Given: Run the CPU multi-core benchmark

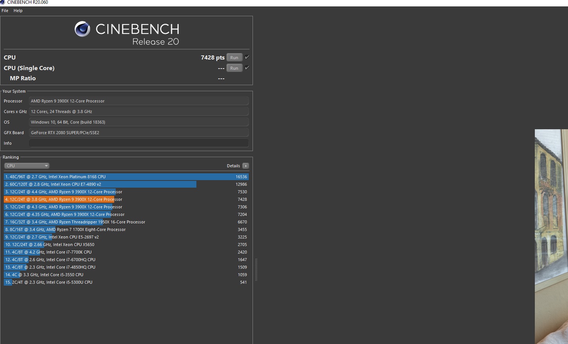Looking at the screenshot, I should pos(234,58).
